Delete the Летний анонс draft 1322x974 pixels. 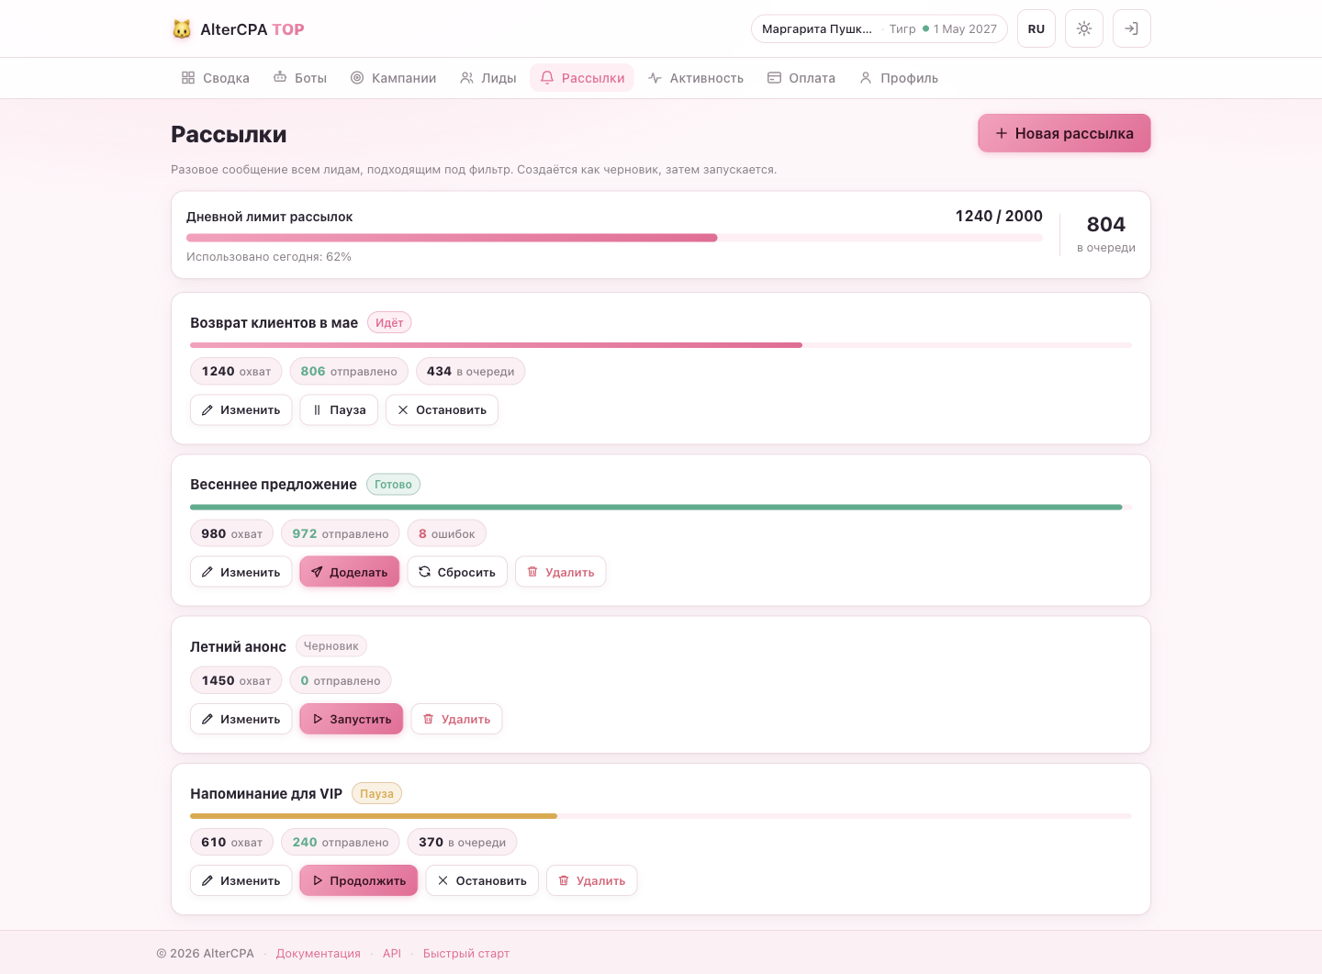456,719
